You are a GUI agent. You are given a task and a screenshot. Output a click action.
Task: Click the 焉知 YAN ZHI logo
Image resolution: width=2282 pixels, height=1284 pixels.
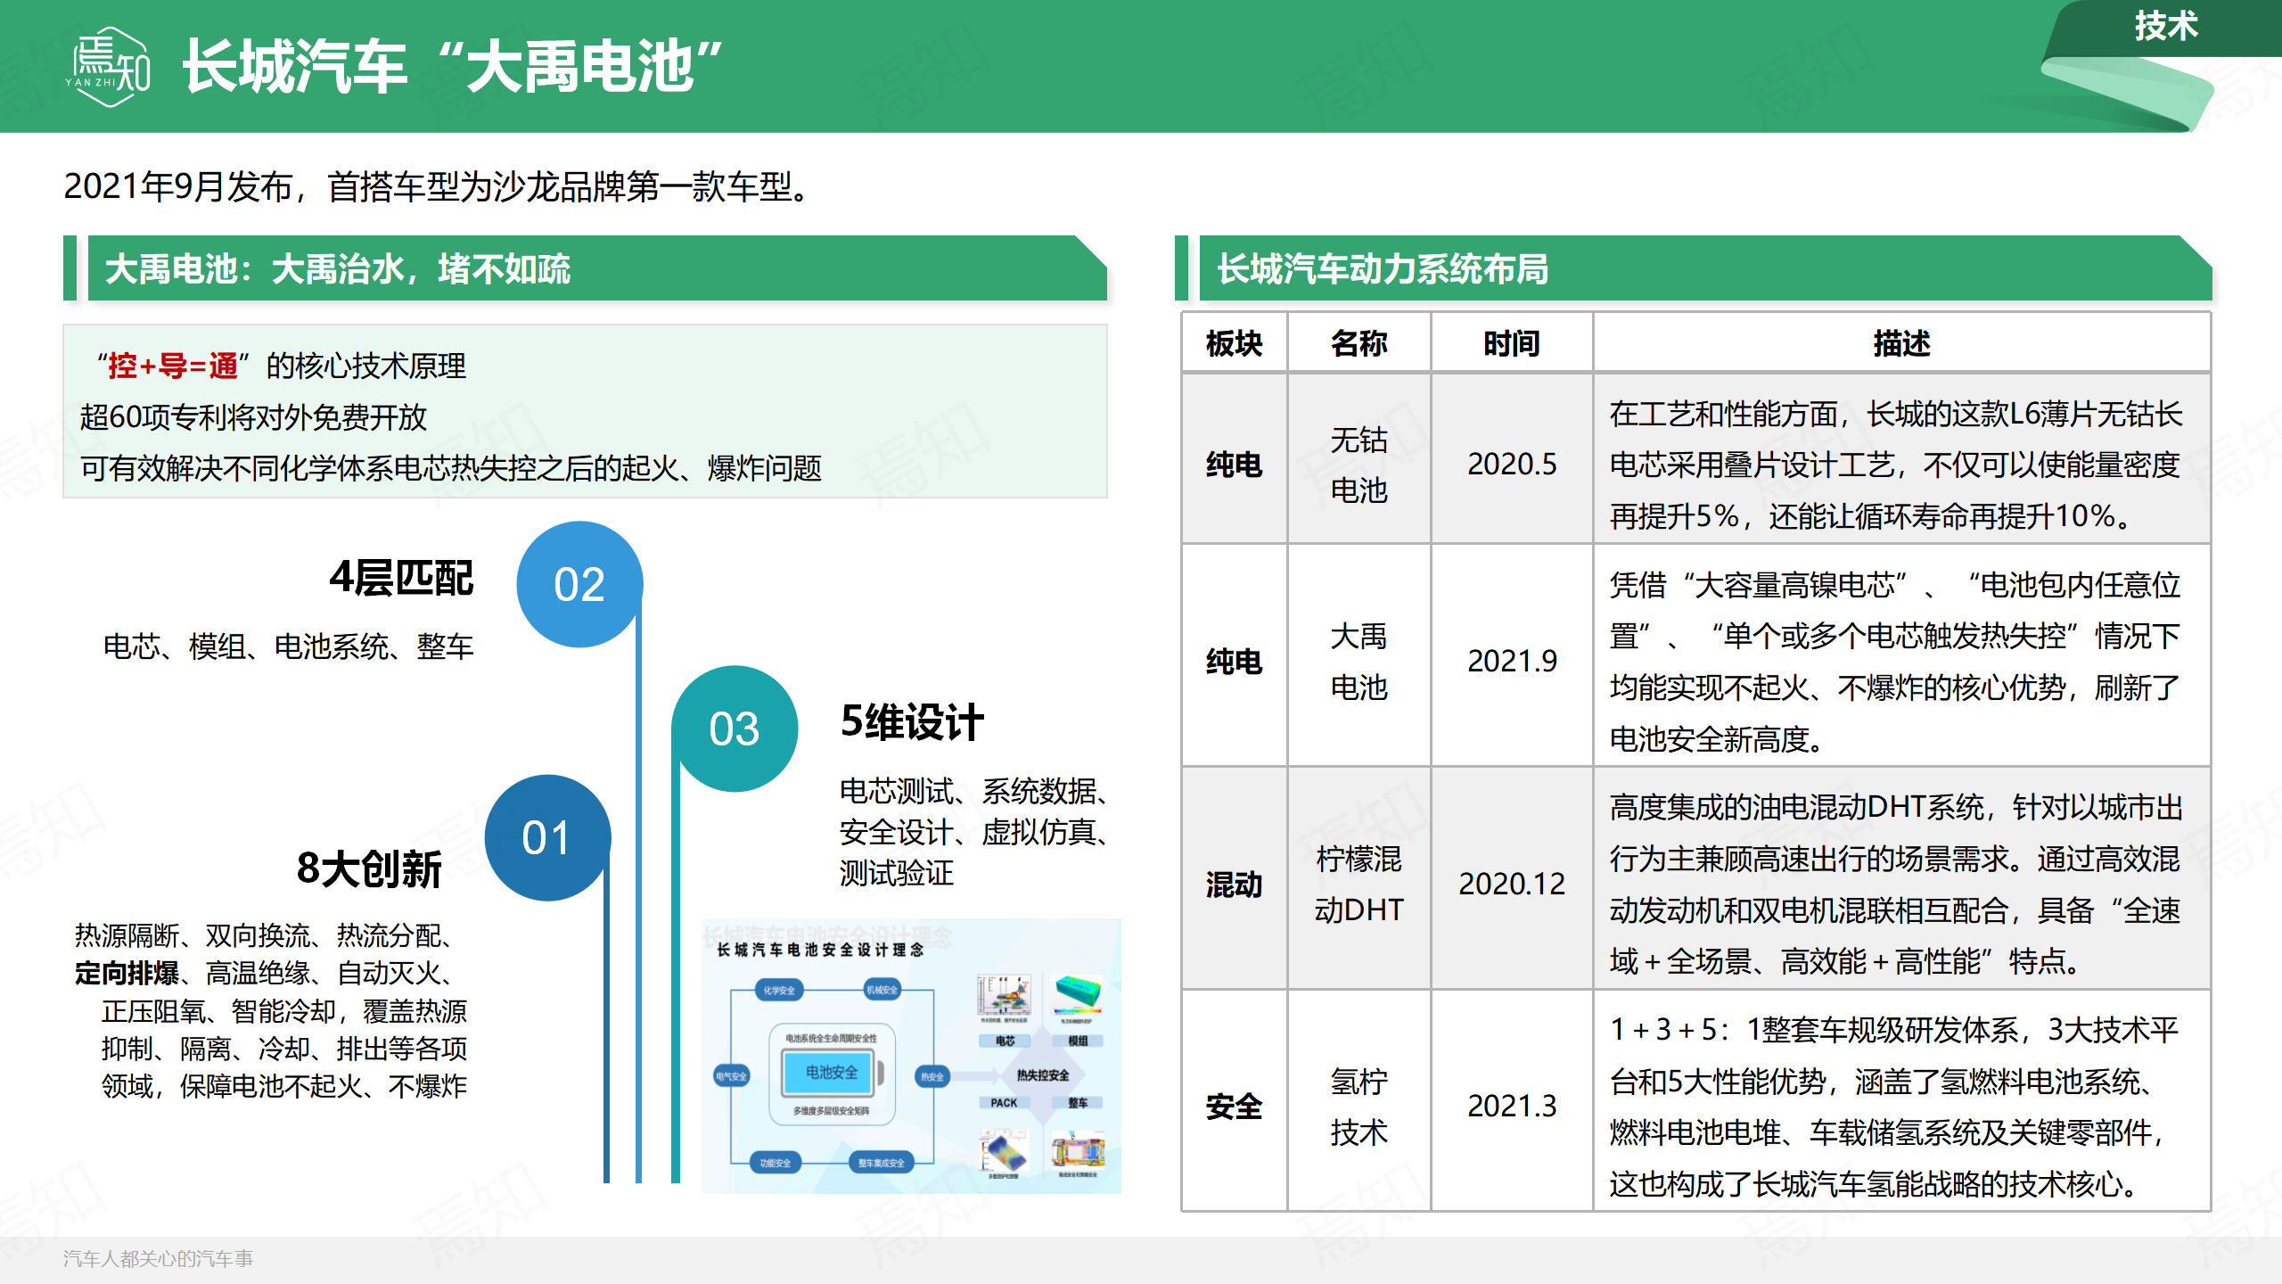point(109,67)
